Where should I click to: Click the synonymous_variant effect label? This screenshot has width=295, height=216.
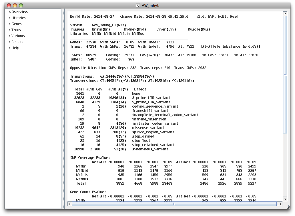click(150, 149)
